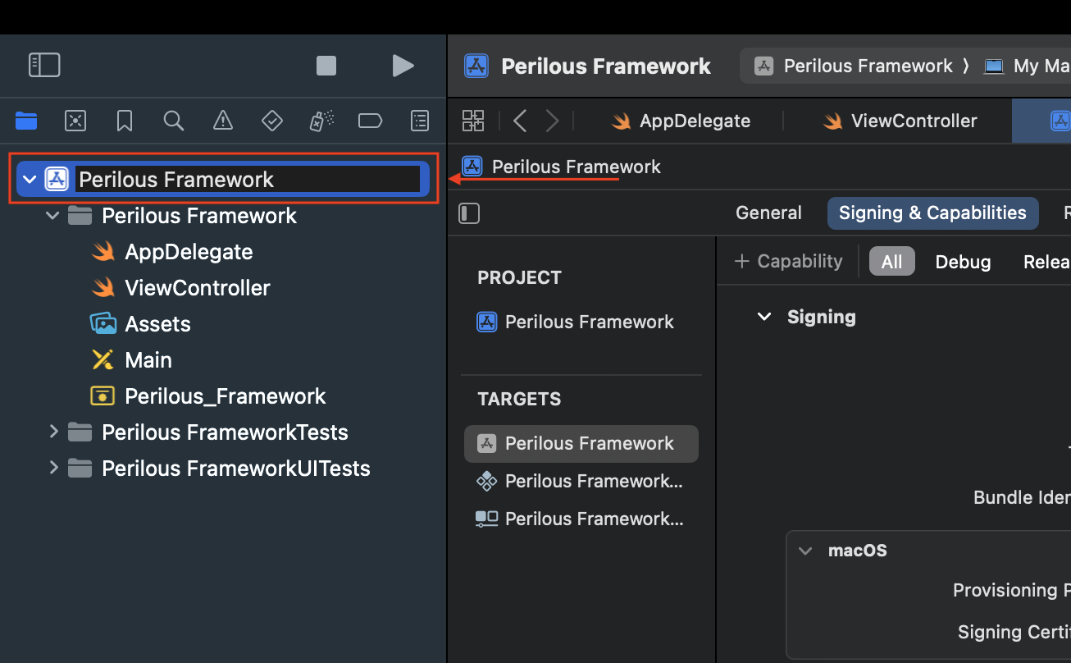The height and width of the screenshot is (663, 1071).
Task: Open the editor grid related items menu
Action: coord(473,121)
